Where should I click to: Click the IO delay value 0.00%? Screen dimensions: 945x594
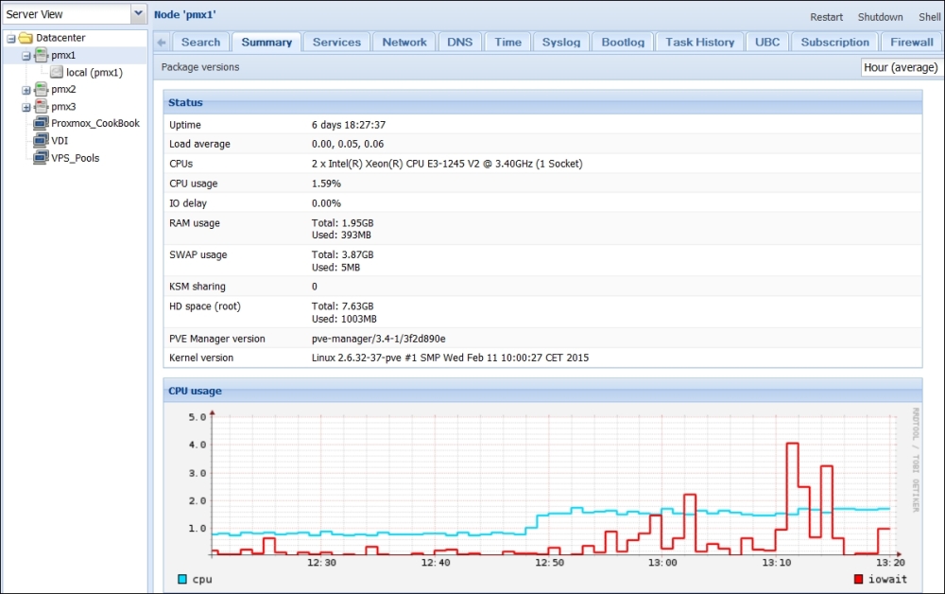326,203
